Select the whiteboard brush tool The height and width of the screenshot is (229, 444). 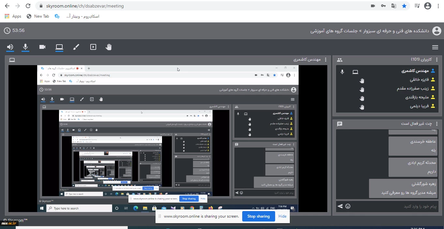[76, 47]
